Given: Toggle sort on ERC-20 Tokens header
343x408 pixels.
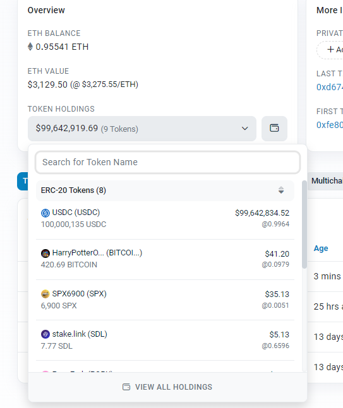Looking at the screenshot, I should [x=281, y=190].
